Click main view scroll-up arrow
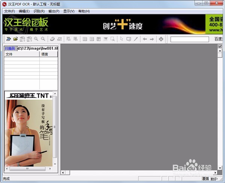Screen dimensions: 225x183 click(x=220, y=51)
